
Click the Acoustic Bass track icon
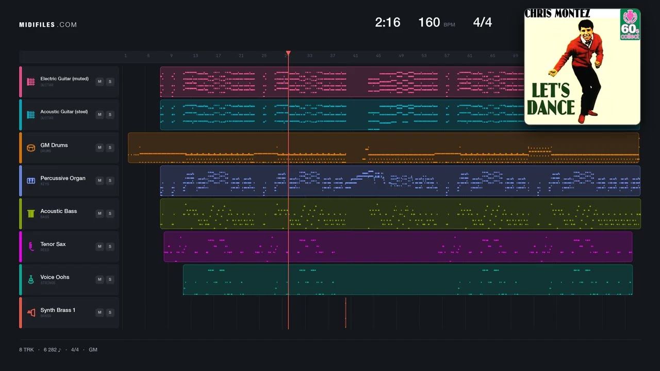[x=31, y=214]
